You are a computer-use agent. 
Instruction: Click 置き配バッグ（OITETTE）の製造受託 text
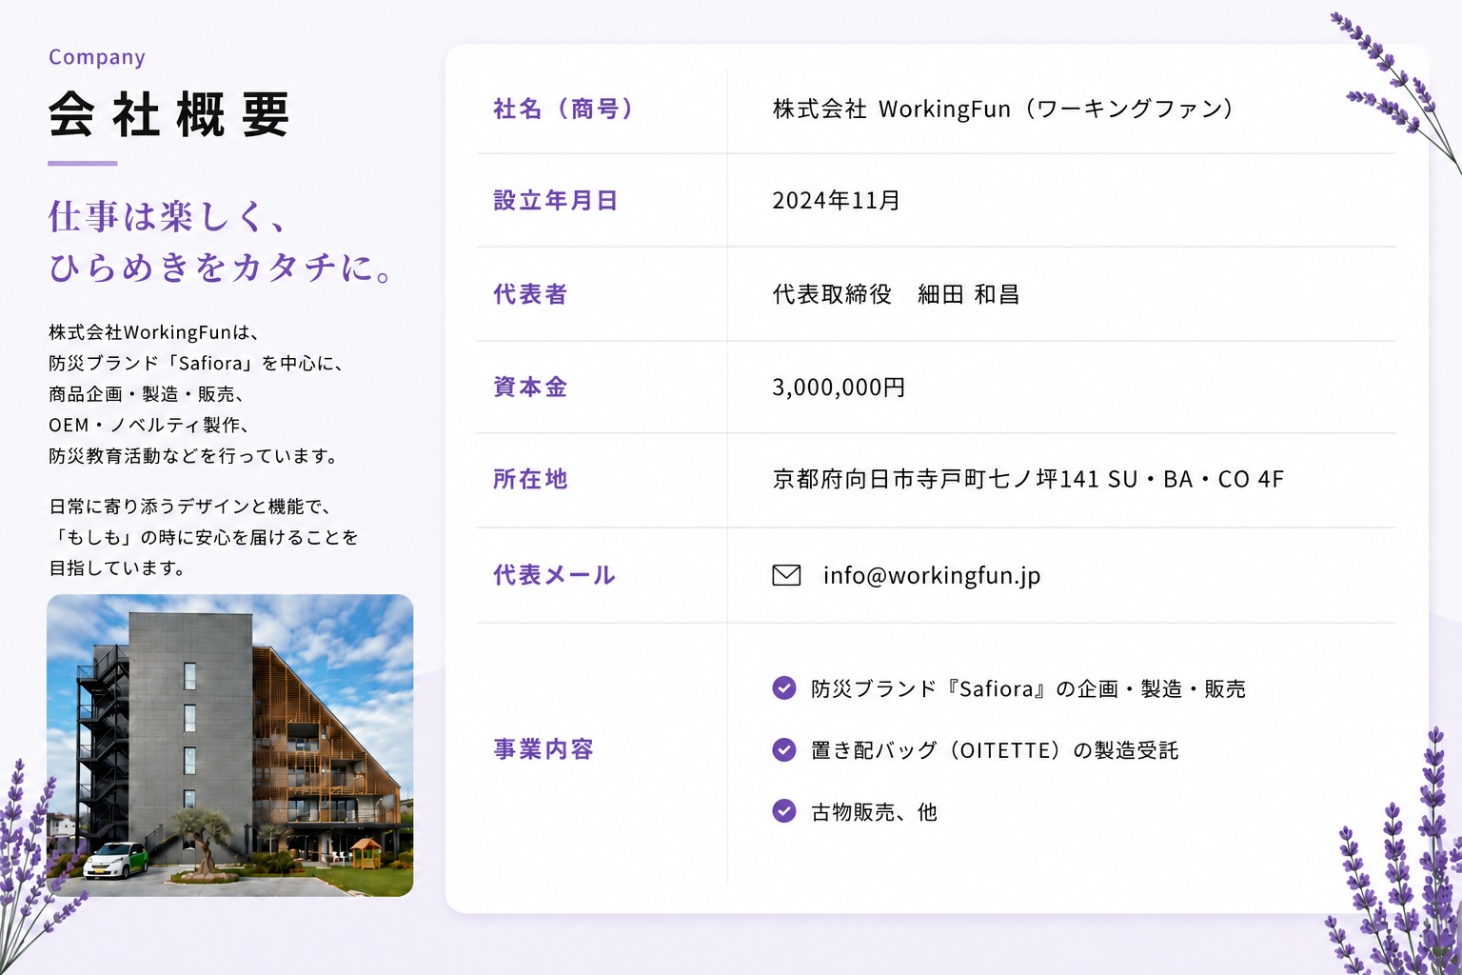click(x=995, y=750)
